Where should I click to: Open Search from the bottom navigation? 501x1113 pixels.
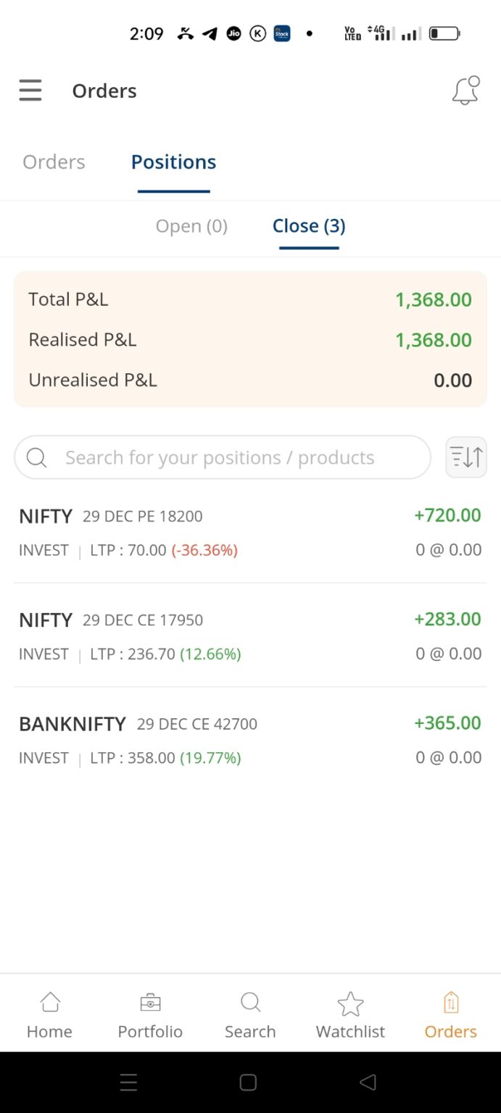pyautogui.click(x=250, y=1013)
